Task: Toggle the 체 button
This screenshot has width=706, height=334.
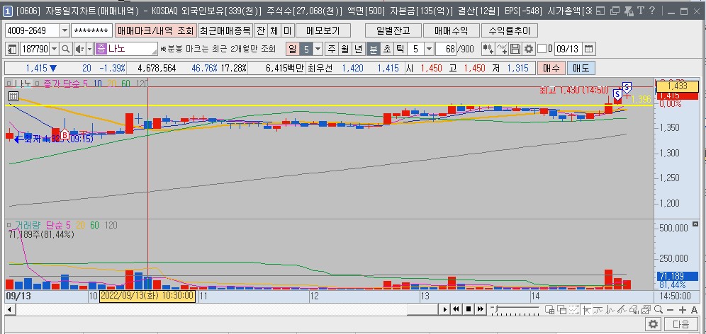Action: tap(274, 30)
